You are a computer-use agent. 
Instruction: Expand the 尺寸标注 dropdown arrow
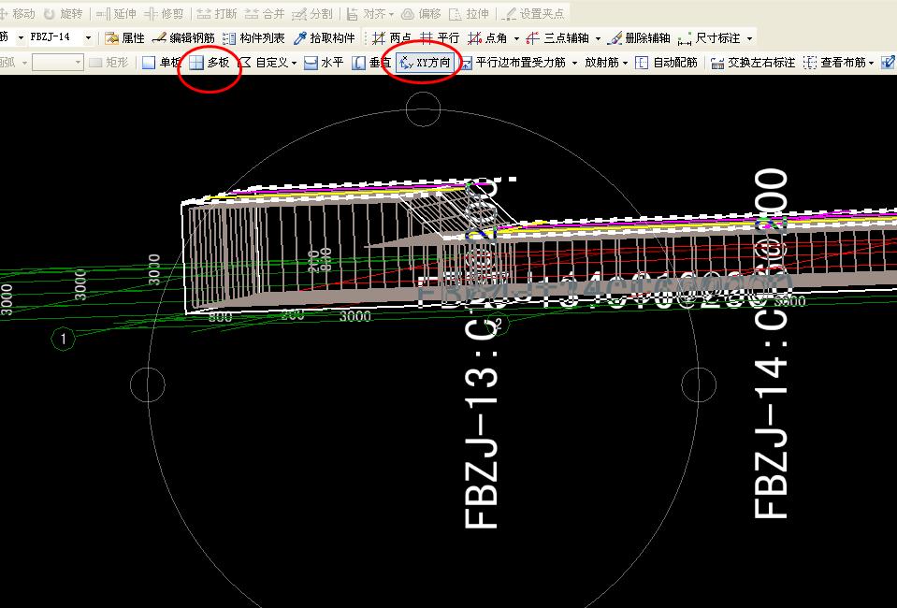pos(749,38)
